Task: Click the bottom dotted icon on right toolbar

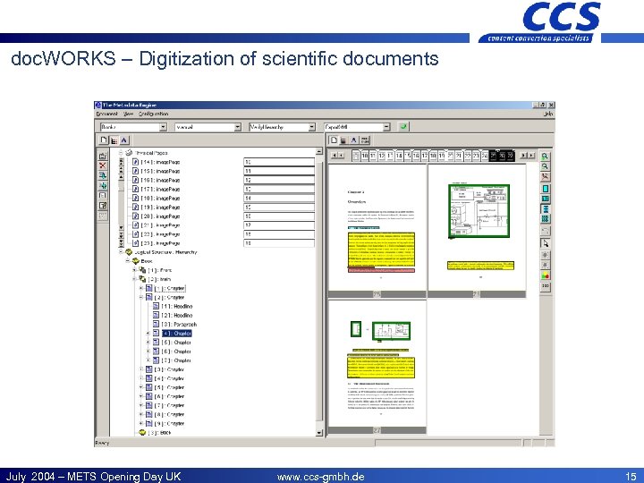Action: (x=545, y=286)
